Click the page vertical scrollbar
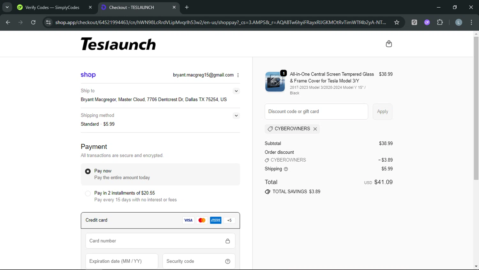The image size is (479, 270). tap(476, 108)
